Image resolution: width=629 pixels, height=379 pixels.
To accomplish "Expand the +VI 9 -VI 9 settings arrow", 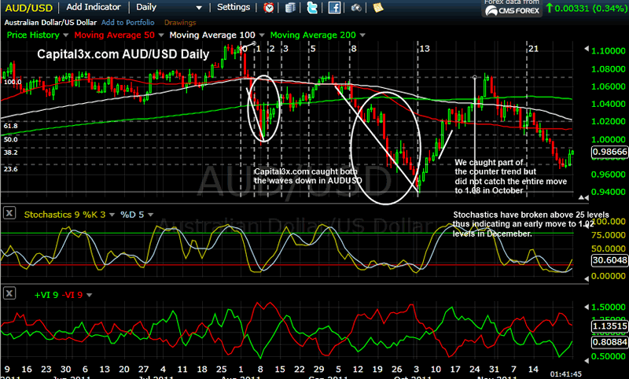I will [90, 295].
